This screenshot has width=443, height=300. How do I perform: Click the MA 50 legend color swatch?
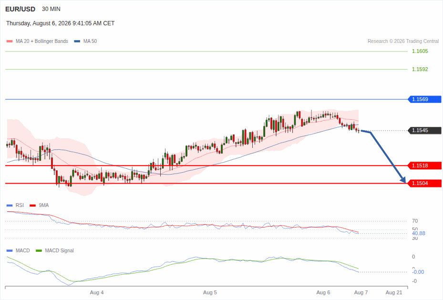tap(77, 41)
